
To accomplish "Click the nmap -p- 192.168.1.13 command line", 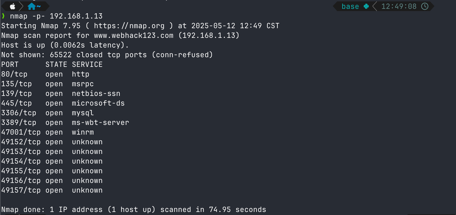I will [56, 16].
